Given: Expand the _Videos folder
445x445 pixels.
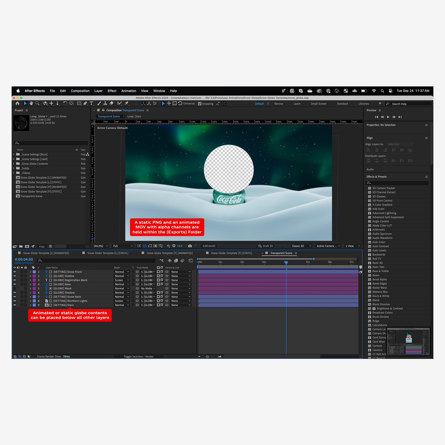Looking at the screenshot, I should coord(14,173).
